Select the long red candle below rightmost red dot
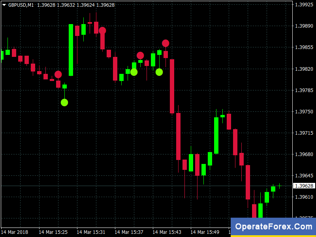 pos(172,86)
